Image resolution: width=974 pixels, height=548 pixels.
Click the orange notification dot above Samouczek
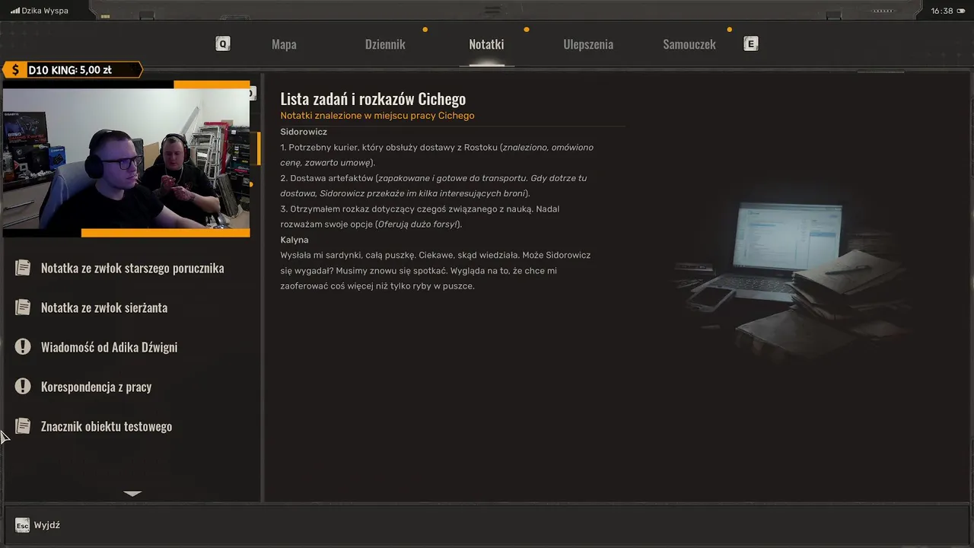tap(729, 30)
